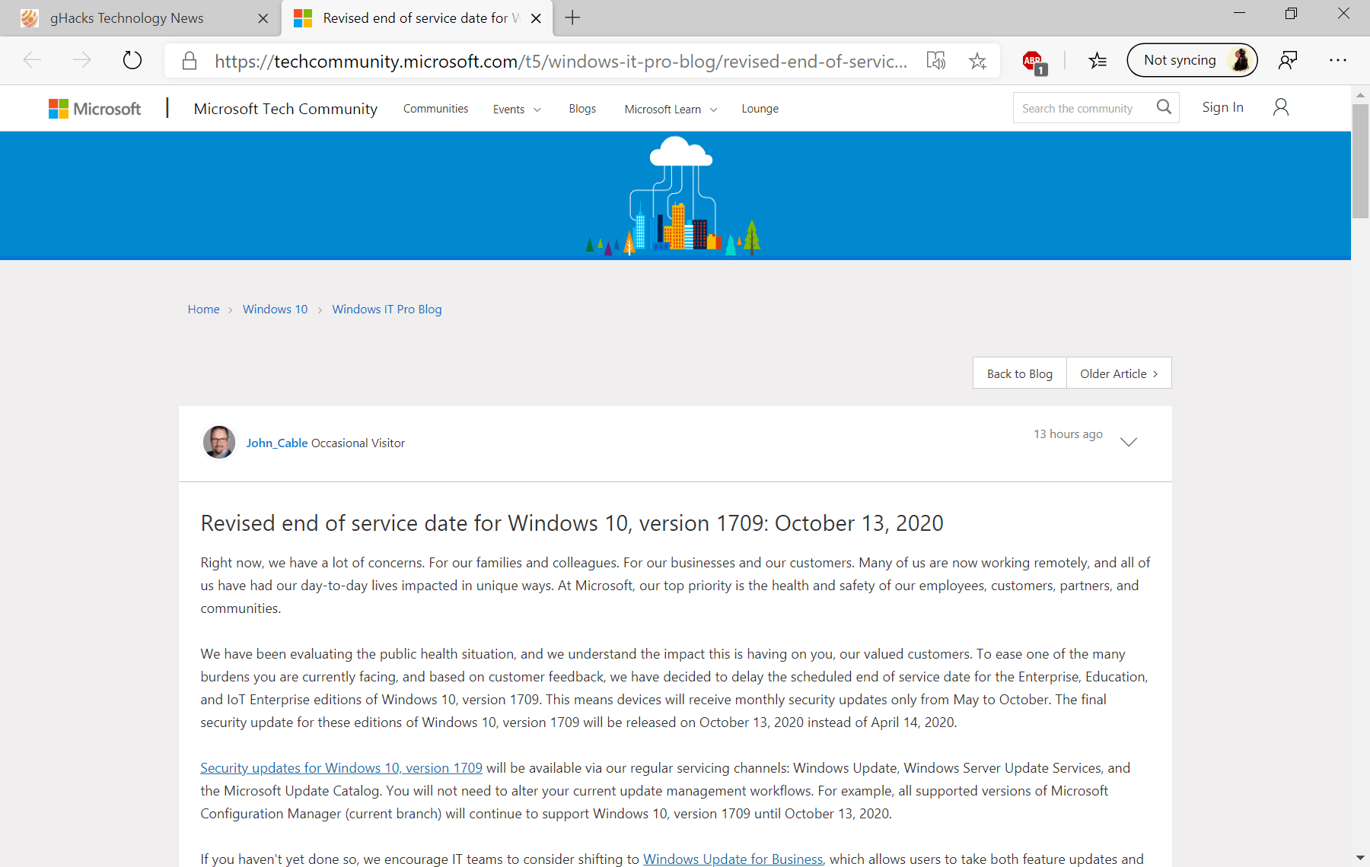Screen dimensions: 1370x867
Task: Restore down the browser window
Action: click(1291, 13)
